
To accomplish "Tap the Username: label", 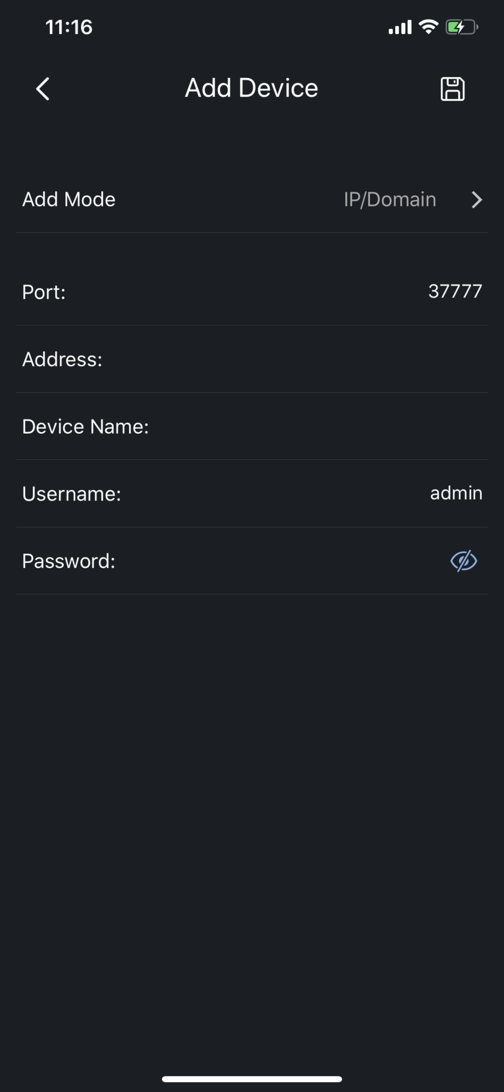I will pyautogui.click(x=71, y=494).
